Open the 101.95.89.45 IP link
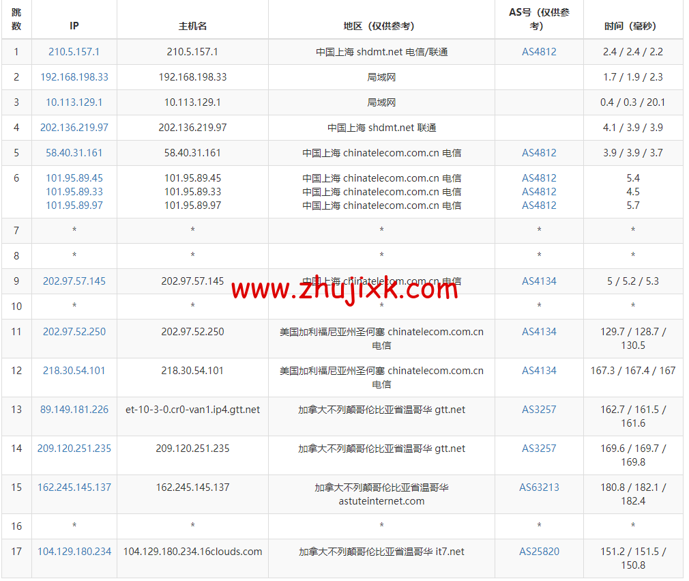 [x=74, y=178]
